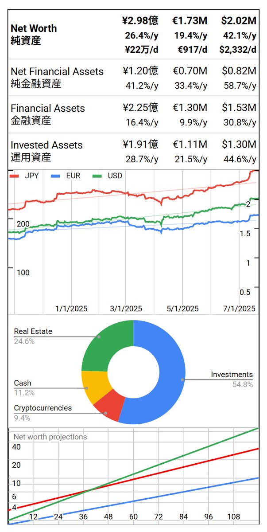Open the Financial Assets row label

[x=48, y=114]
